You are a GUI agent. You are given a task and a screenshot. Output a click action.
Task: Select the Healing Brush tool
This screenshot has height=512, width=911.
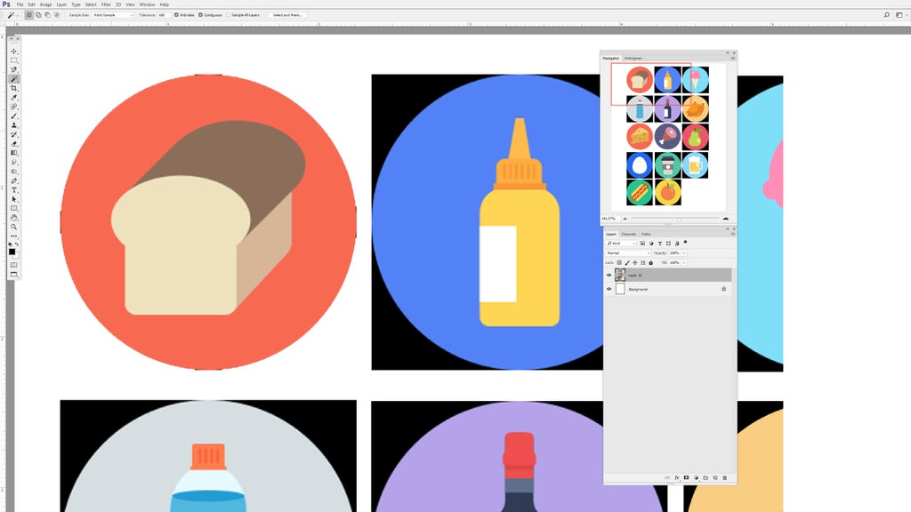tap(14, 107)
